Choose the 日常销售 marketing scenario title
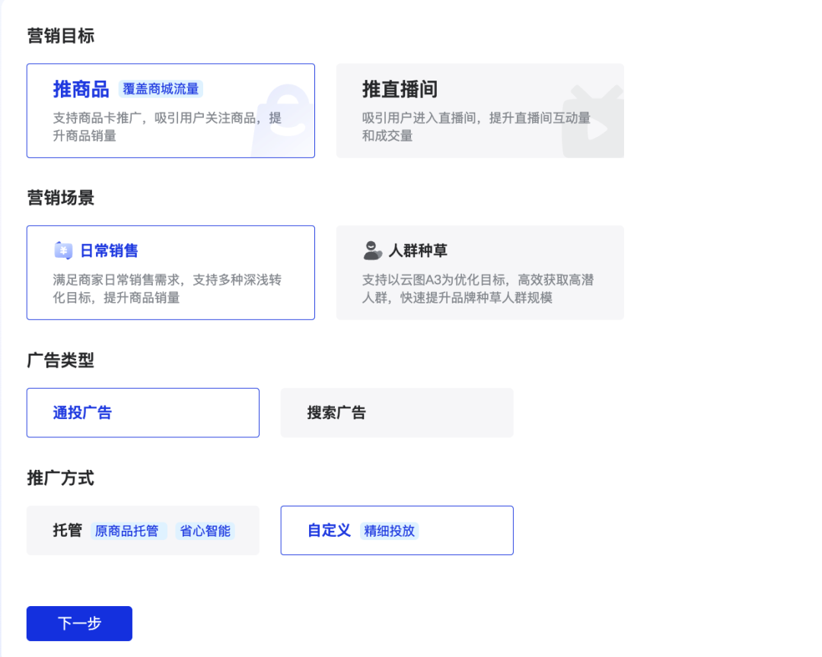Image resolution: width=822 pixels, height=657 pixels. pos(109,250)
